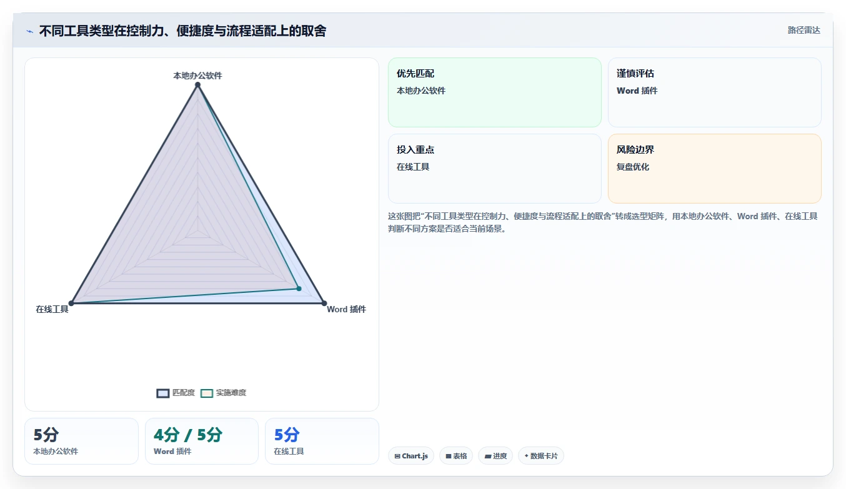The image size is (846, 489).
Task: Toggle the 实施难度 legend swatch
Action: point(207,393)
